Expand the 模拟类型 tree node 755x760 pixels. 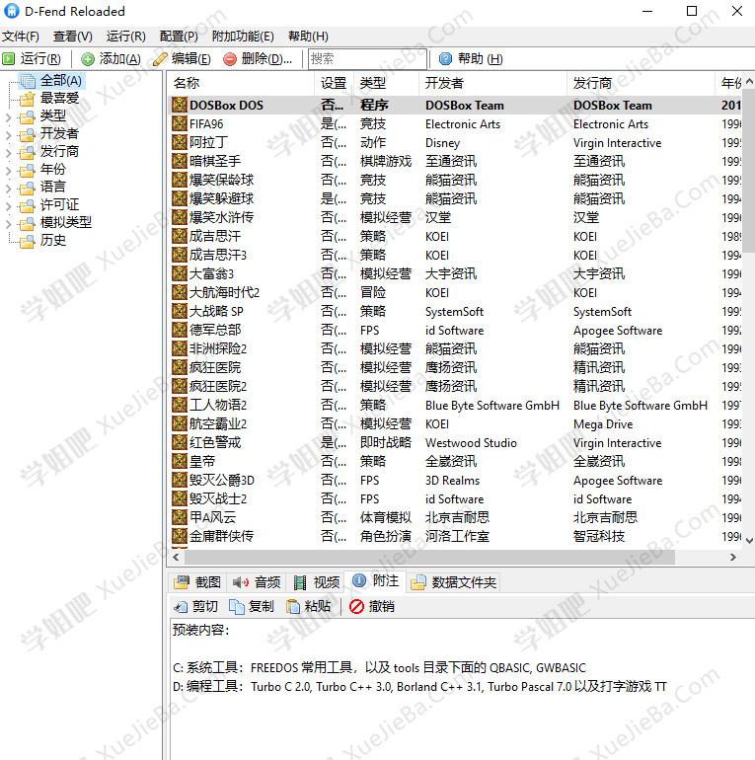coord(8,223)
